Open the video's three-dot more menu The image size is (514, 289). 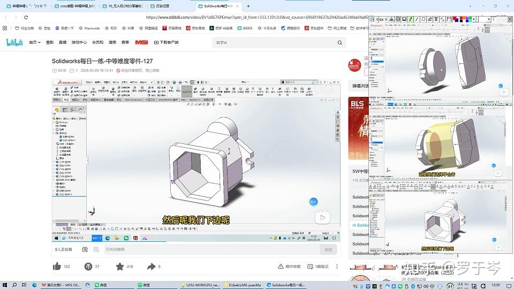[337, 267]
